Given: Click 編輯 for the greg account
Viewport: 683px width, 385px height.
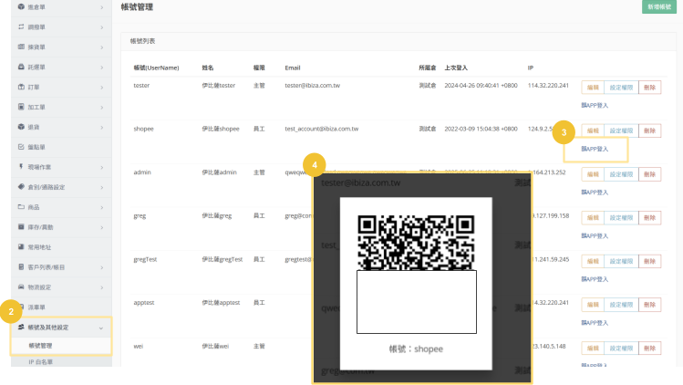Looking at the screenshot, I should pyautogui.click(x=593, y=217).
